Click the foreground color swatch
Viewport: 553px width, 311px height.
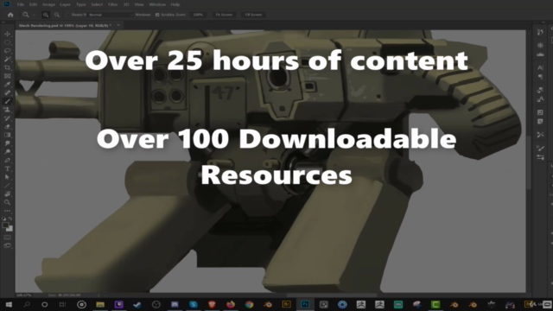5,225
